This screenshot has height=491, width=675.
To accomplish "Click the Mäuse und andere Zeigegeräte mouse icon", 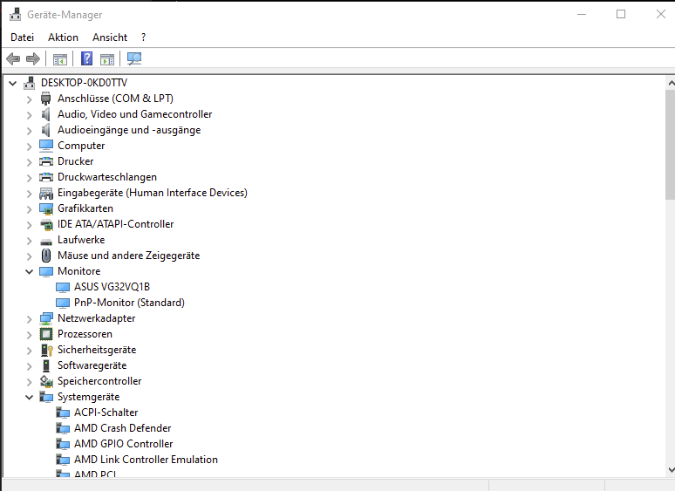I will point(46,256).
